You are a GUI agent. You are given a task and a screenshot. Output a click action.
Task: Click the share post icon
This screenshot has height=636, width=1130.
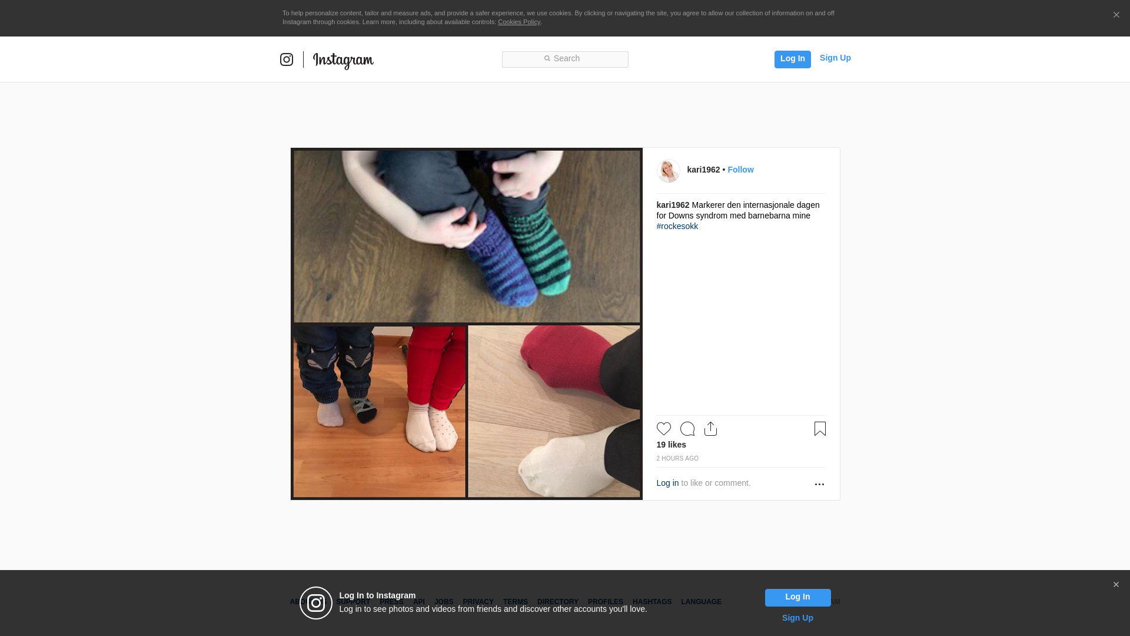point(711,429)
